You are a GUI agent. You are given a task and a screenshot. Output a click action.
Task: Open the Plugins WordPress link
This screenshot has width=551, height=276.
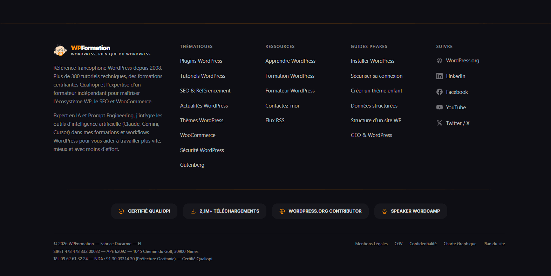(x=201, y=61)
